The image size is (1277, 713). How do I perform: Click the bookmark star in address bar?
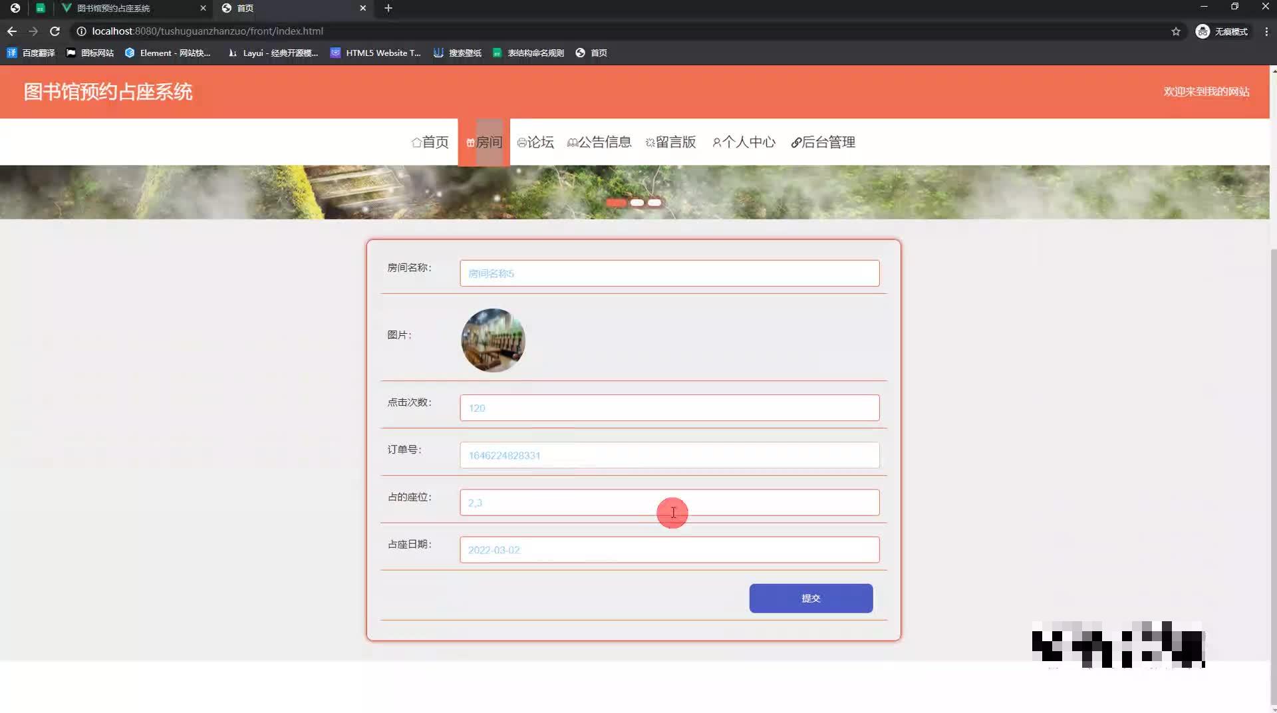click(x=1177, y=31)
